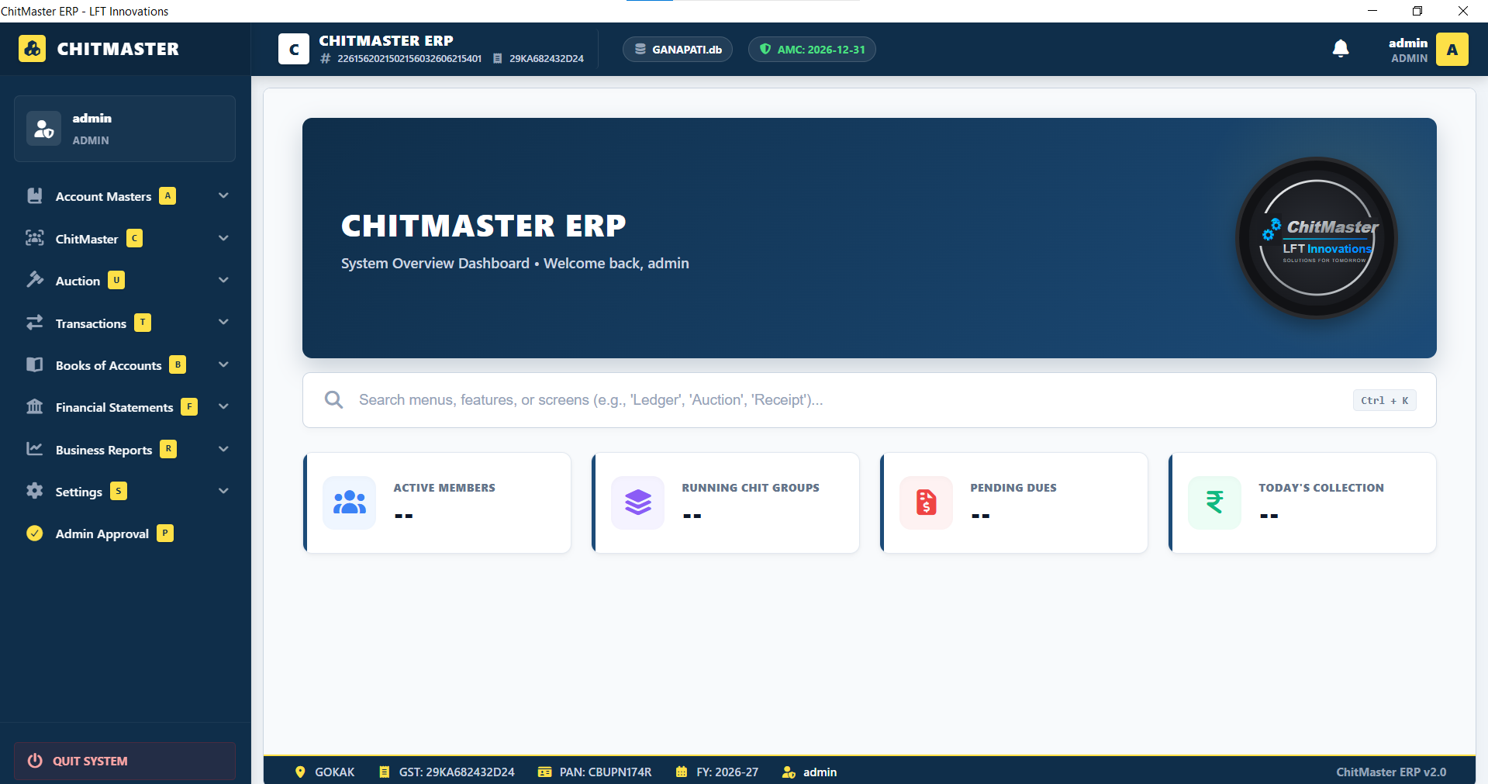This screenshot has width=1488, height=784.
Task: Click the AMC: 2026-12-31 badge
Action: [x=812, y=49]
